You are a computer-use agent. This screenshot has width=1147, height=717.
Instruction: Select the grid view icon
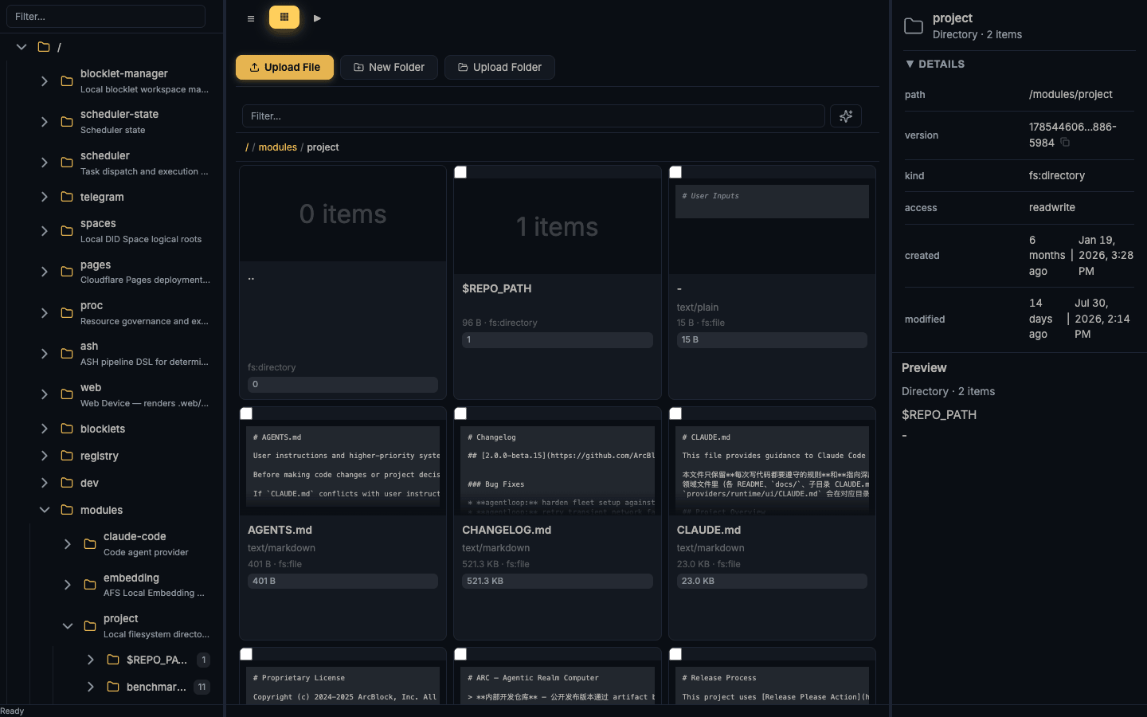tap(284, 17)
